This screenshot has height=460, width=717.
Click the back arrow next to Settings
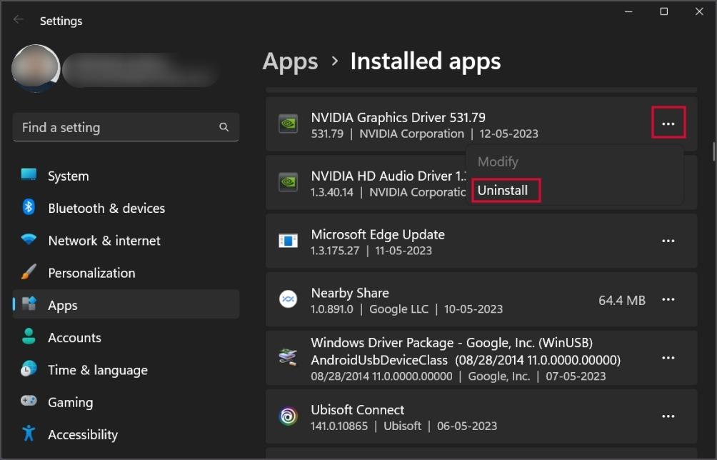tap(19, 20)
